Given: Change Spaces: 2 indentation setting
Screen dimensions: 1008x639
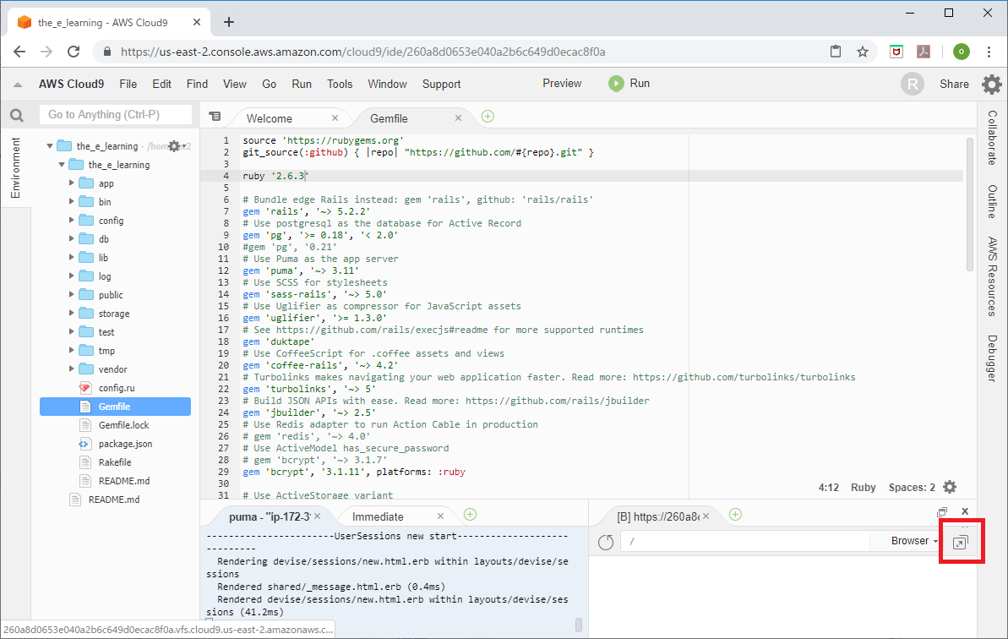Looking at the screenshot, I should coord(912,488).
